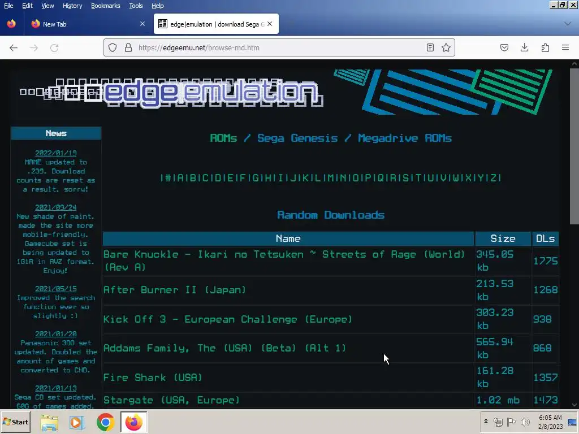Screen dimensions: 579x434
Task: Open the tracking protection shield icon
Action: pos(113,47)
